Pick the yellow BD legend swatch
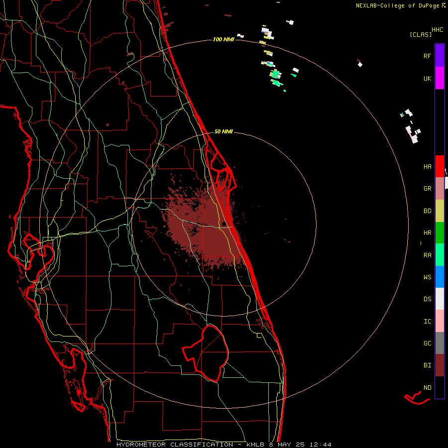This screenshot has width=448, height=448. [440, 211]
